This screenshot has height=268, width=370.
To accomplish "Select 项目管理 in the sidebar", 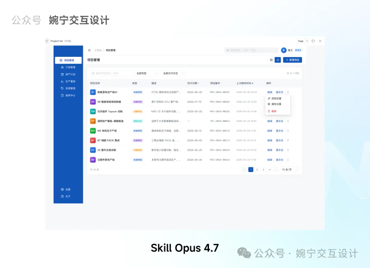I will 68,60.
